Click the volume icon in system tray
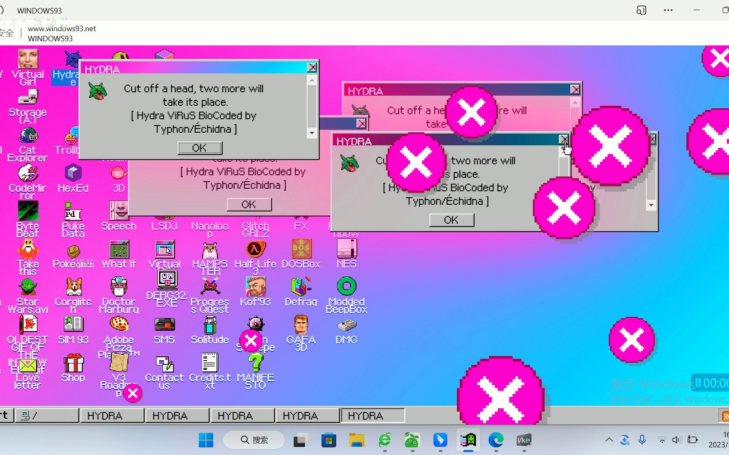The height and width of the screenshot is (455, 729). (x=677, y=440)
